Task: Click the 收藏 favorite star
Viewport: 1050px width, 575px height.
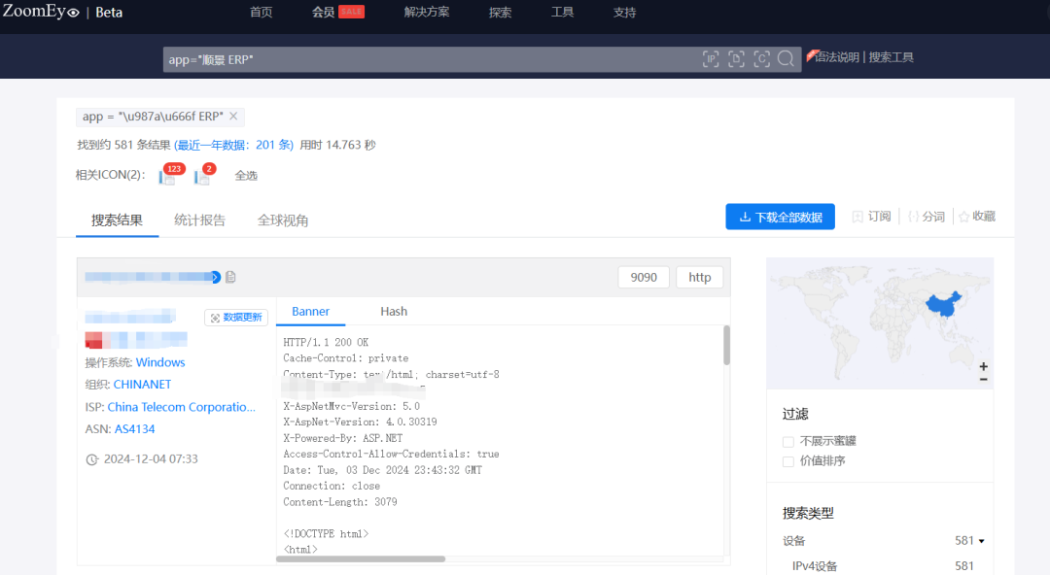Action: pos(977,217)
